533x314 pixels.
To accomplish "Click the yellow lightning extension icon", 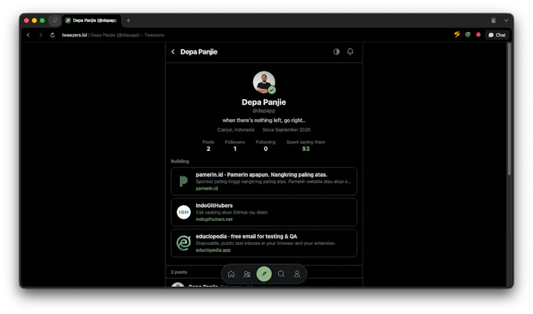I will pos(457,35).
